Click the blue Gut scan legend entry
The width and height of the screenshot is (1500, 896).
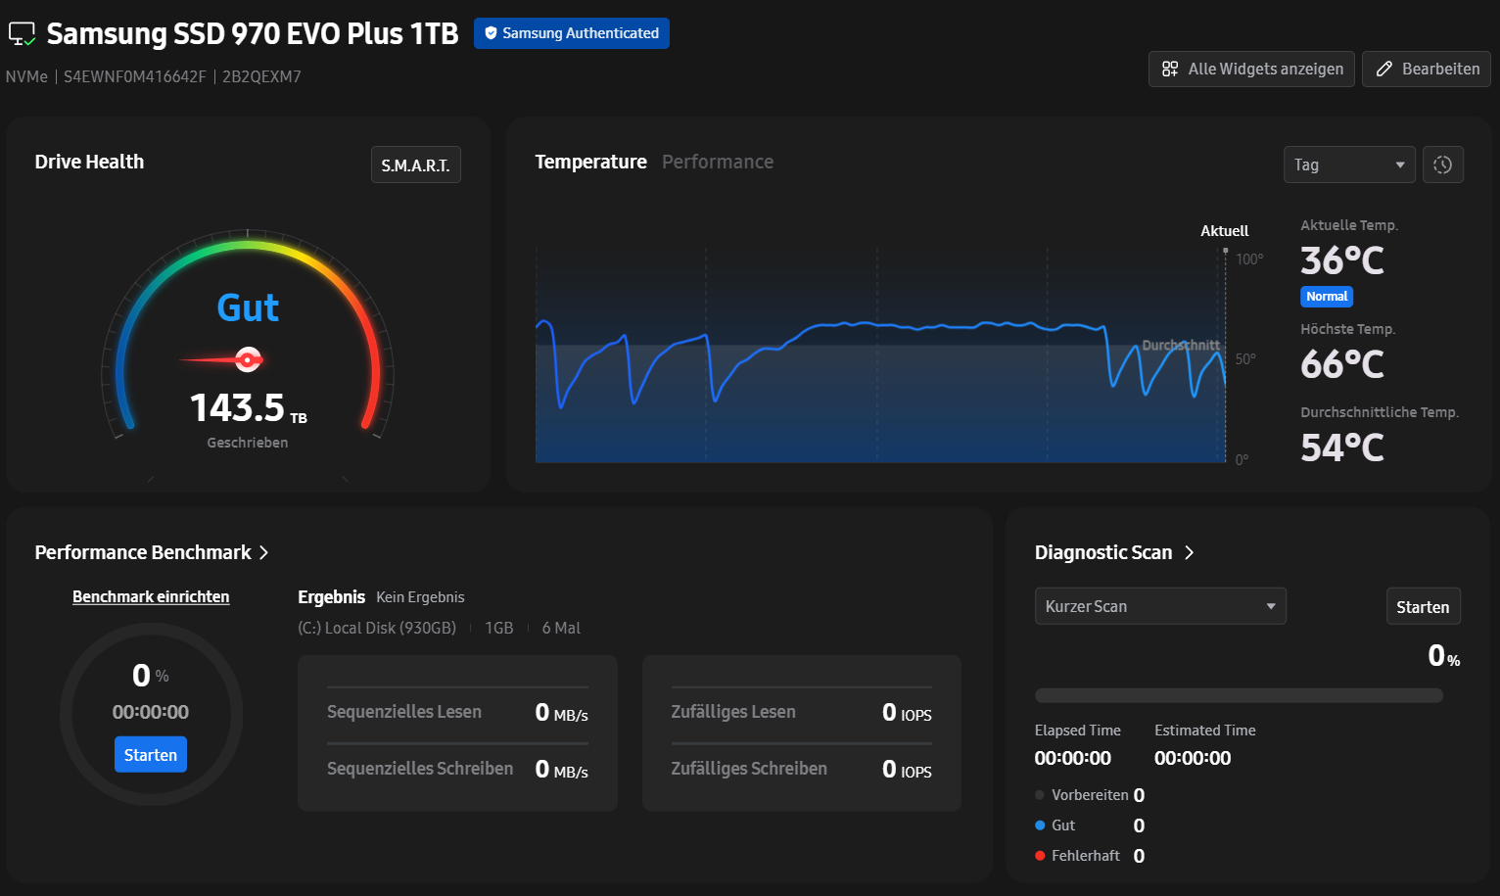1090,825
